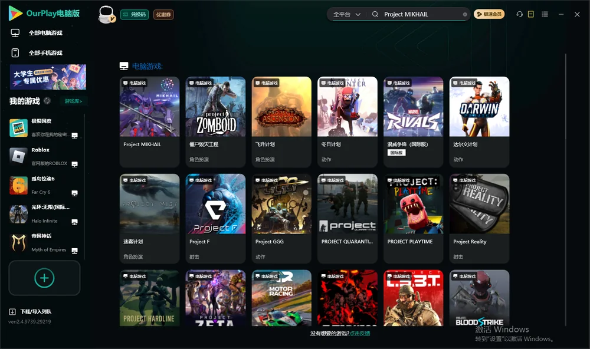
Task: Select 光环:无限 Halo Infinite entry
Action: 44,214
